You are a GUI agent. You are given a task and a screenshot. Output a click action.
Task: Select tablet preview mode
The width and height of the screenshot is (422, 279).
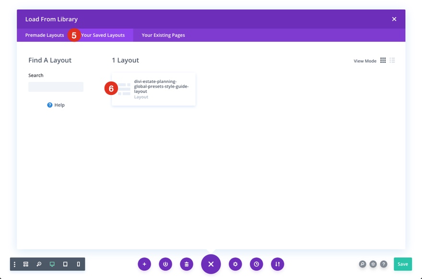pyautogui.click(x=65, y=264)
